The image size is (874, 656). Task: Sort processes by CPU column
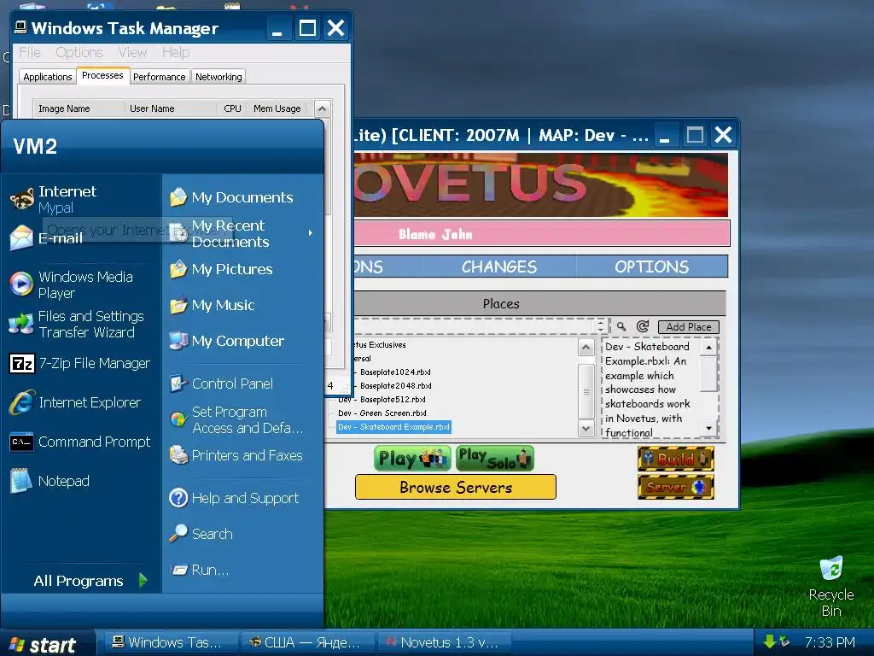click(x=232, y=108)
